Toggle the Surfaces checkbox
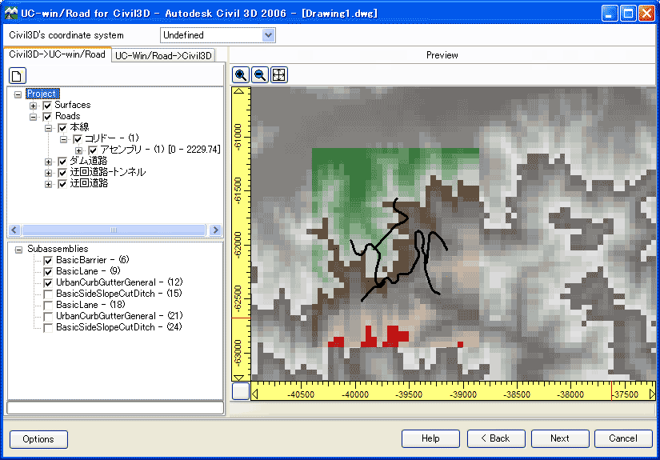660x460 pixels. pyautogui.click(x=47, y=106)
